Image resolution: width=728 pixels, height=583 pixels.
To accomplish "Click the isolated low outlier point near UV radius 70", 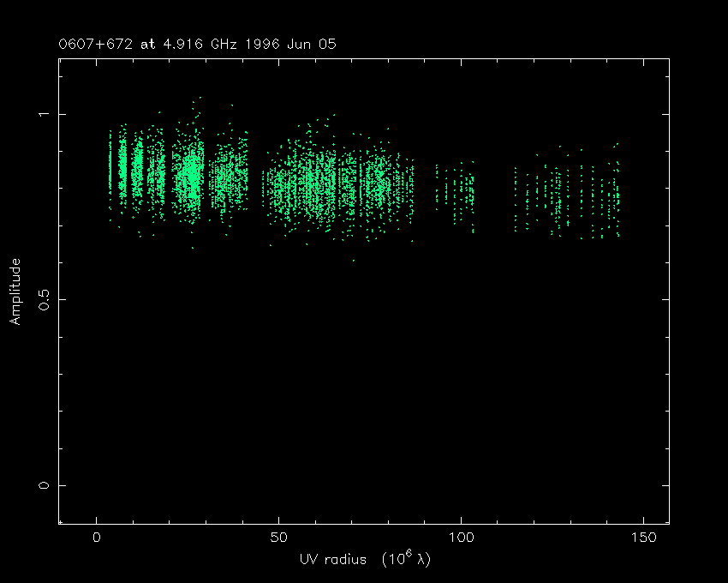I will click(x=352, y=261).
